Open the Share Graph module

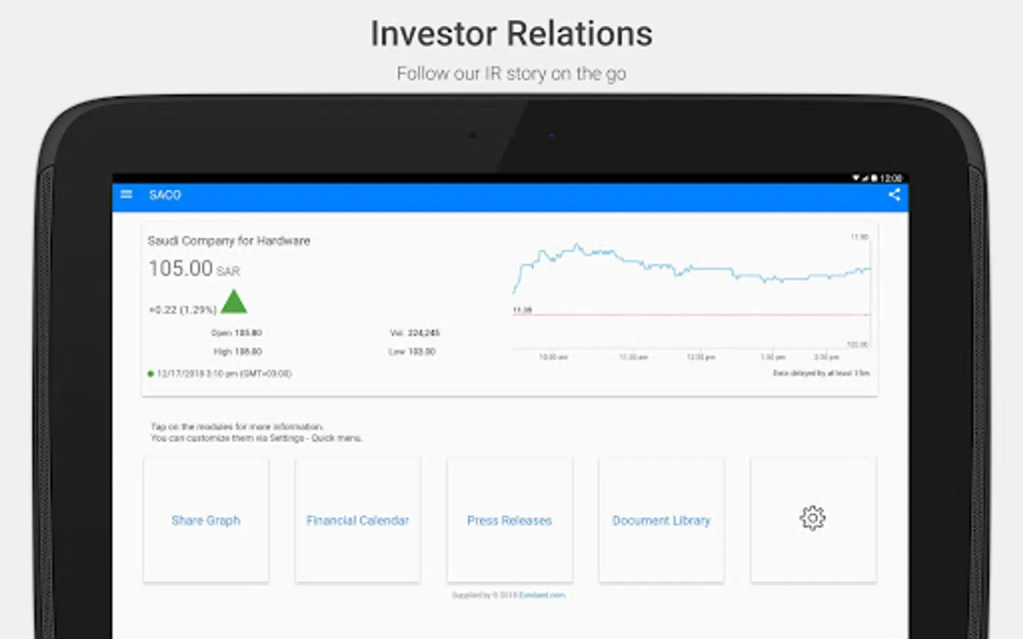[206, 520]
